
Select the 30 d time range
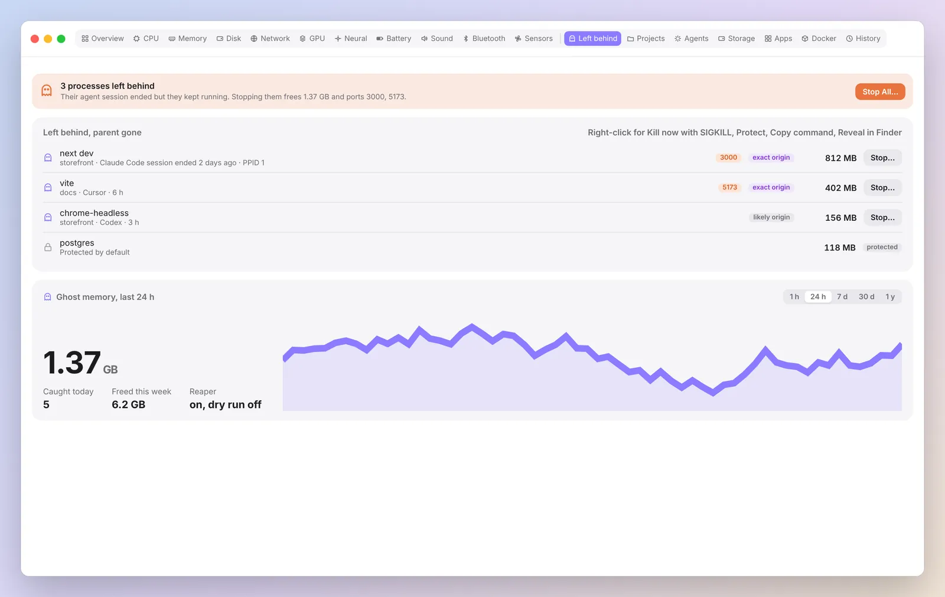(866, 296)
